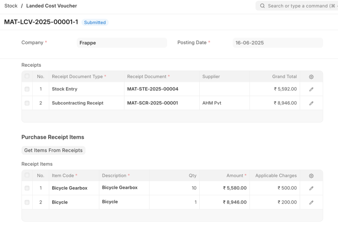Open the Company field showing Frappe
338x225 pixels.
tap(122, 43)
